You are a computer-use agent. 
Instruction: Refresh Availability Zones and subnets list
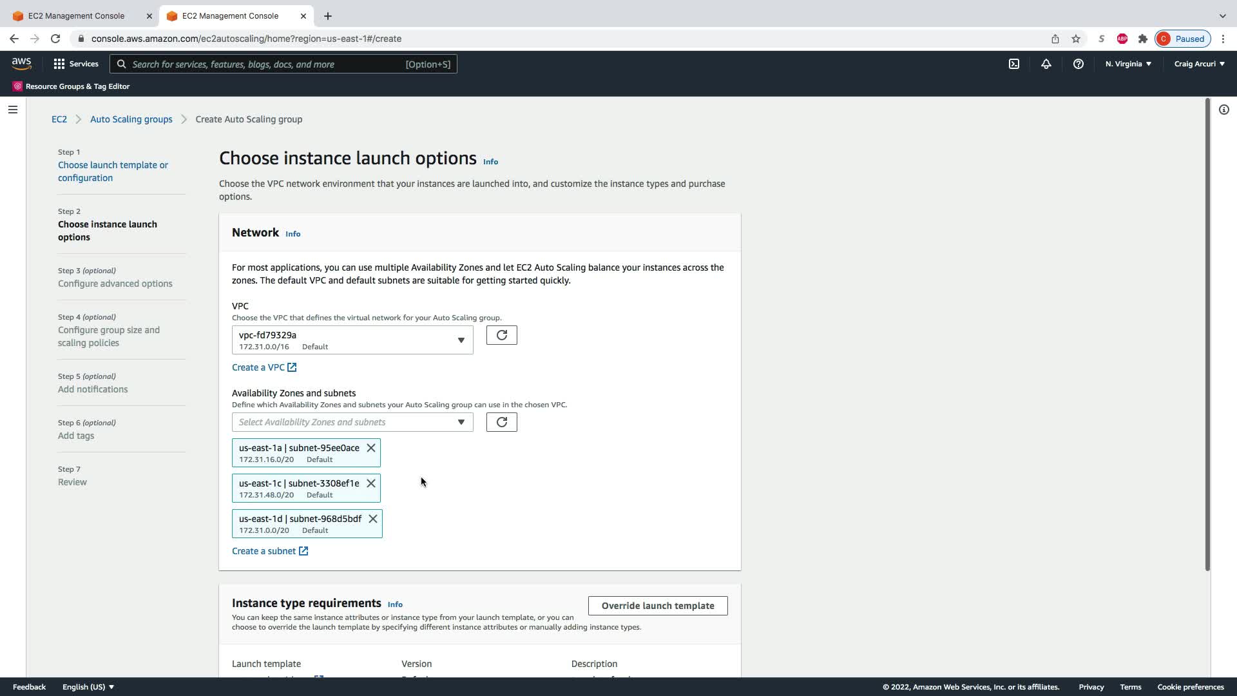(x=501, y=422)
